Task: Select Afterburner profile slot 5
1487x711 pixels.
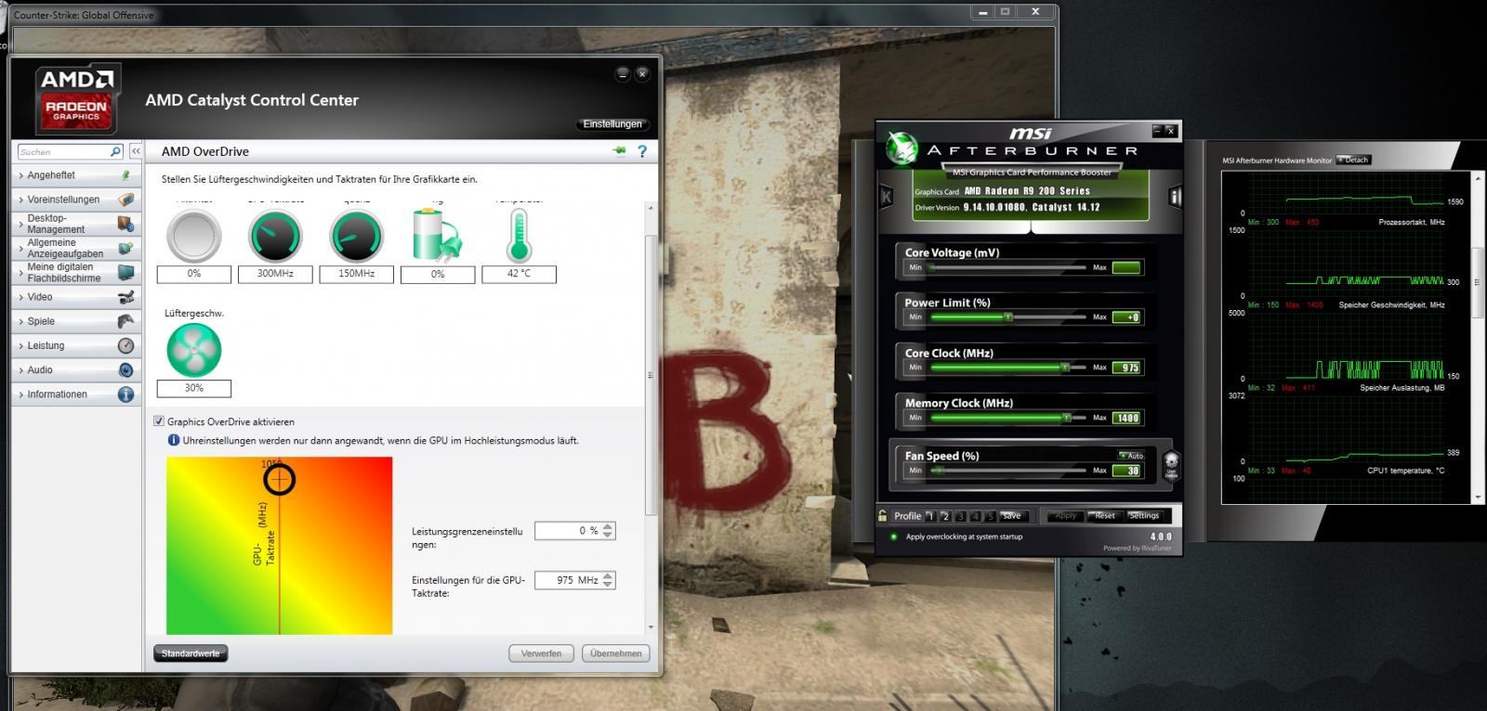Action: point(990,516)
